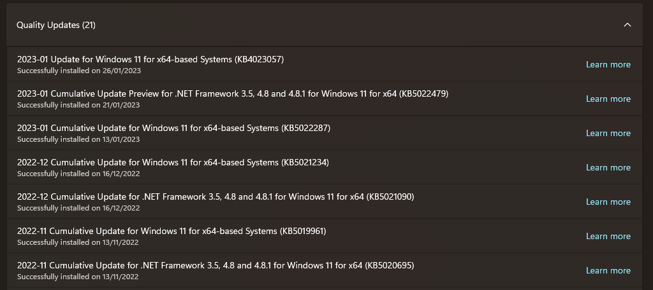Collapse the Quality Updates section chevron

coord(627,25)
